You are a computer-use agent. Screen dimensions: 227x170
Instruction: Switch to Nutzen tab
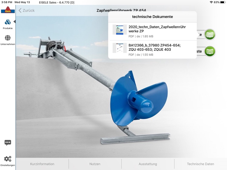click(95, 164)
